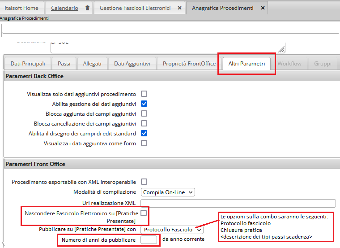Check Nascondere Fascicolo Elettronico checkbox

[x=144, y=213]
